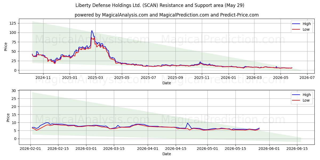Click the '2025-07' x-axis label
Viewport: 320px width, 160px height.
coord(149,78)
